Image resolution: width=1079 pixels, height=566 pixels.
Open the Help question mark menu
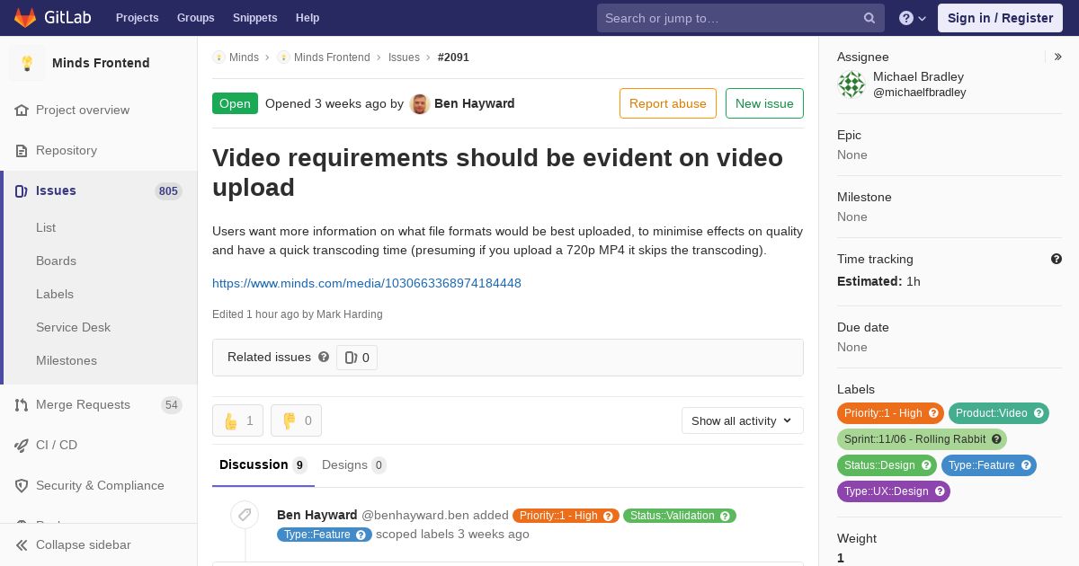click(x=913, y=18)
